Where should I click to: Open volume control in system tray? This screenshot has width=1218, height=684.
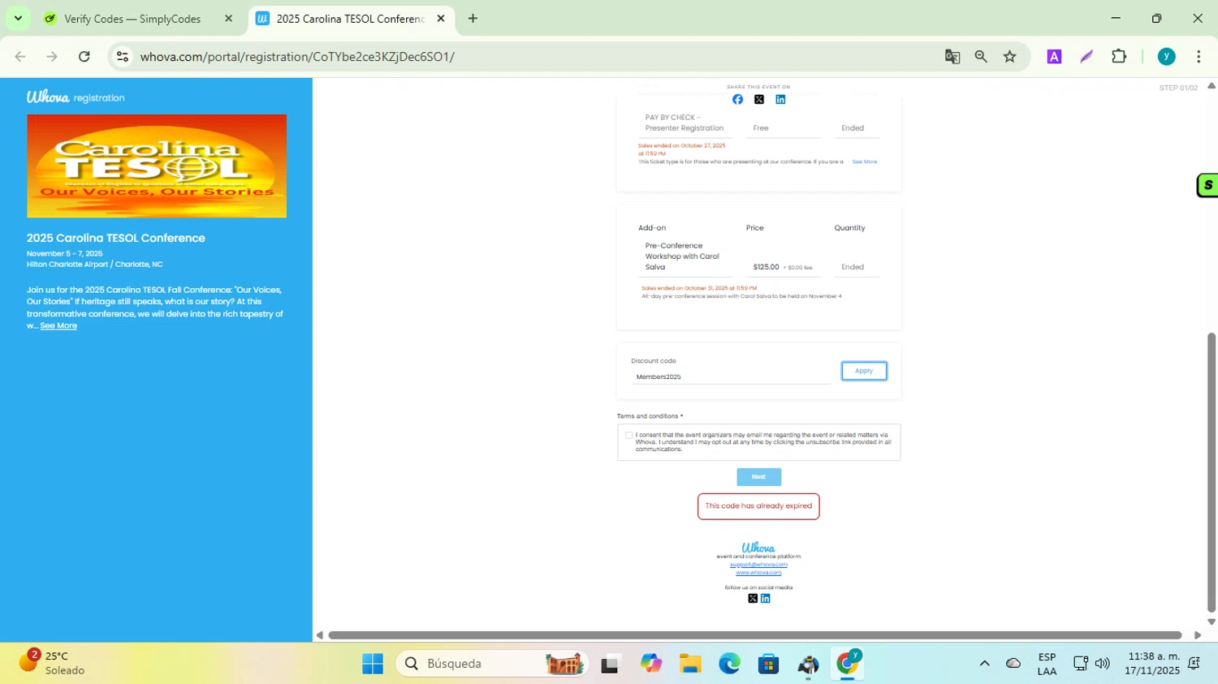tap(1102, 664)
